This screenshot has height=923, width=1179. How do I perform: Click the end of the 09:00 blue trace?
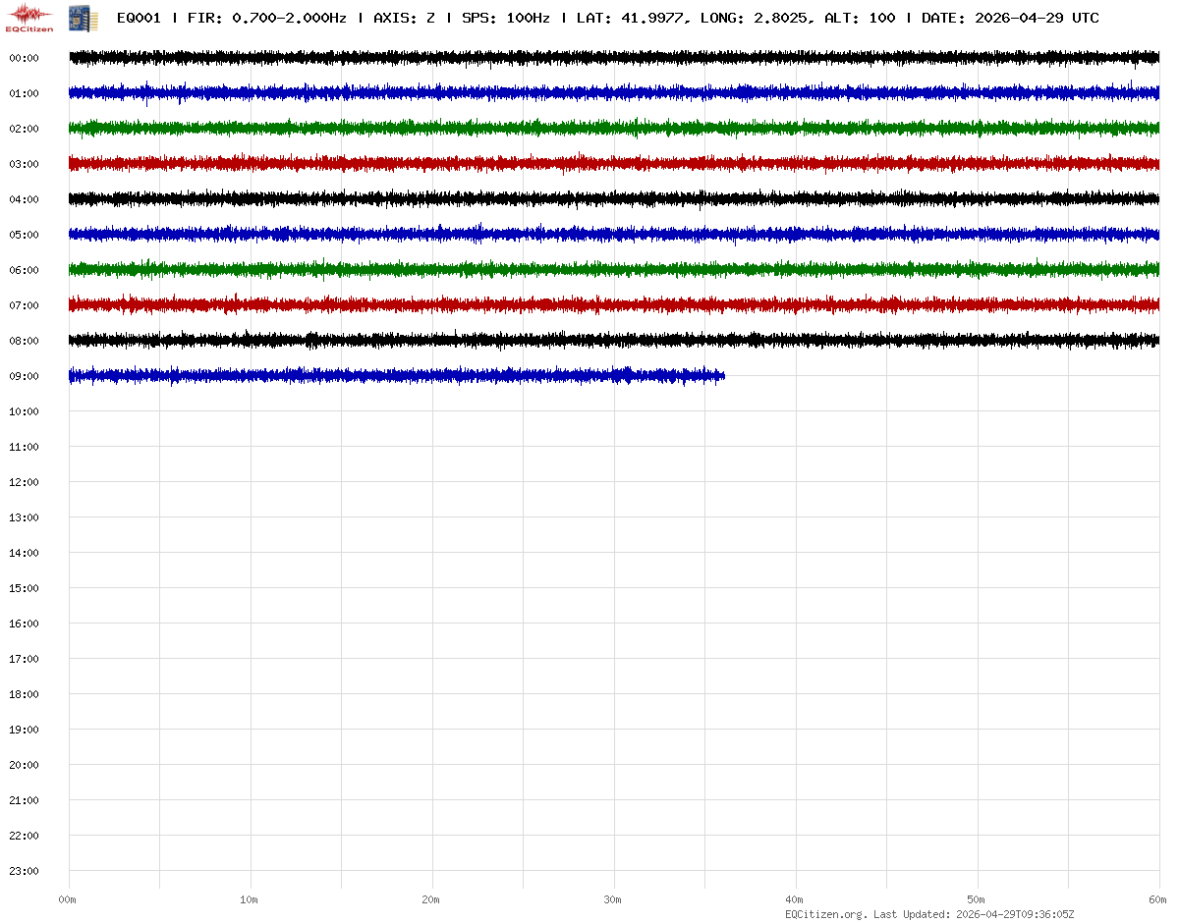click(x=722, y=376)
